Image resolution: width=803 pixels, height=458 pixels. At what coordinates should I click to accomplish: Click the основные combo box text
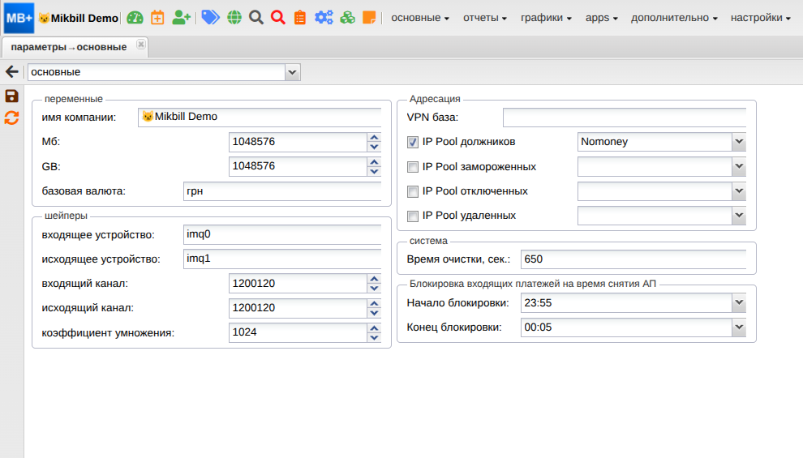point(157,72)
